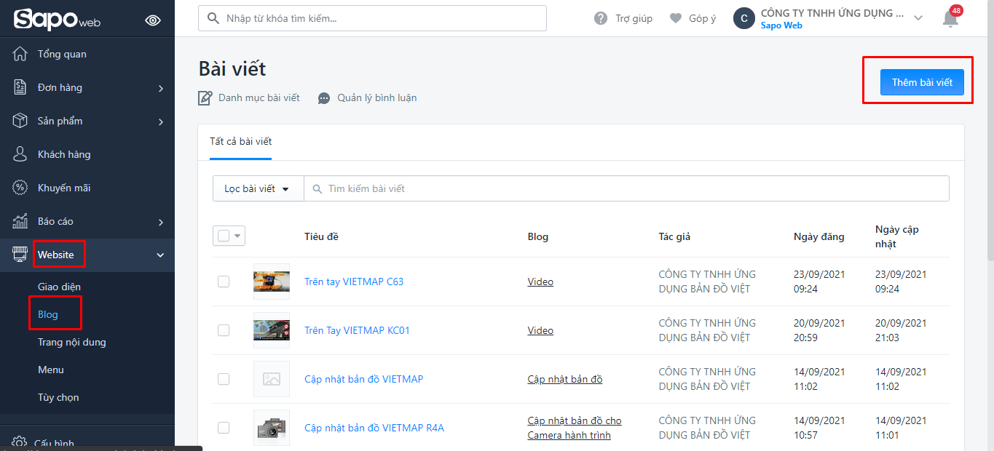
Task: Open Video blog link for VIETMAP C63
Action: [x=540, y=282]
